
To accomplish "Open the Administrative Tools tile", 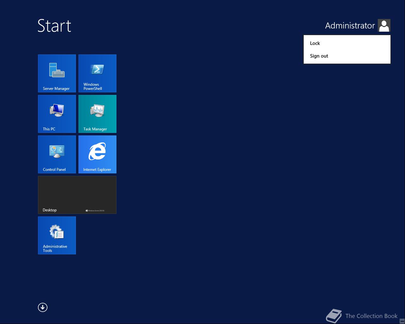I will click(57, 235).
